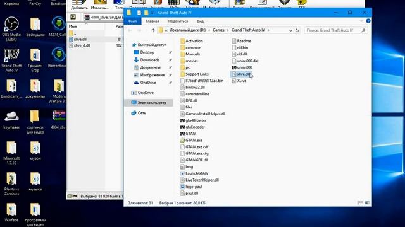Open the Grand Theft Auto IV desktop shortcut
Screen dimensions: 405x227
click(11, 61)
